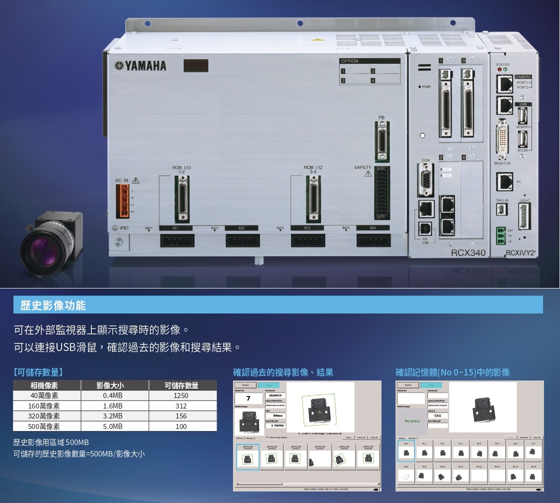Screen dimensions: 560x503
Task: Open History tab in search results window
Action: pos(239,438)
